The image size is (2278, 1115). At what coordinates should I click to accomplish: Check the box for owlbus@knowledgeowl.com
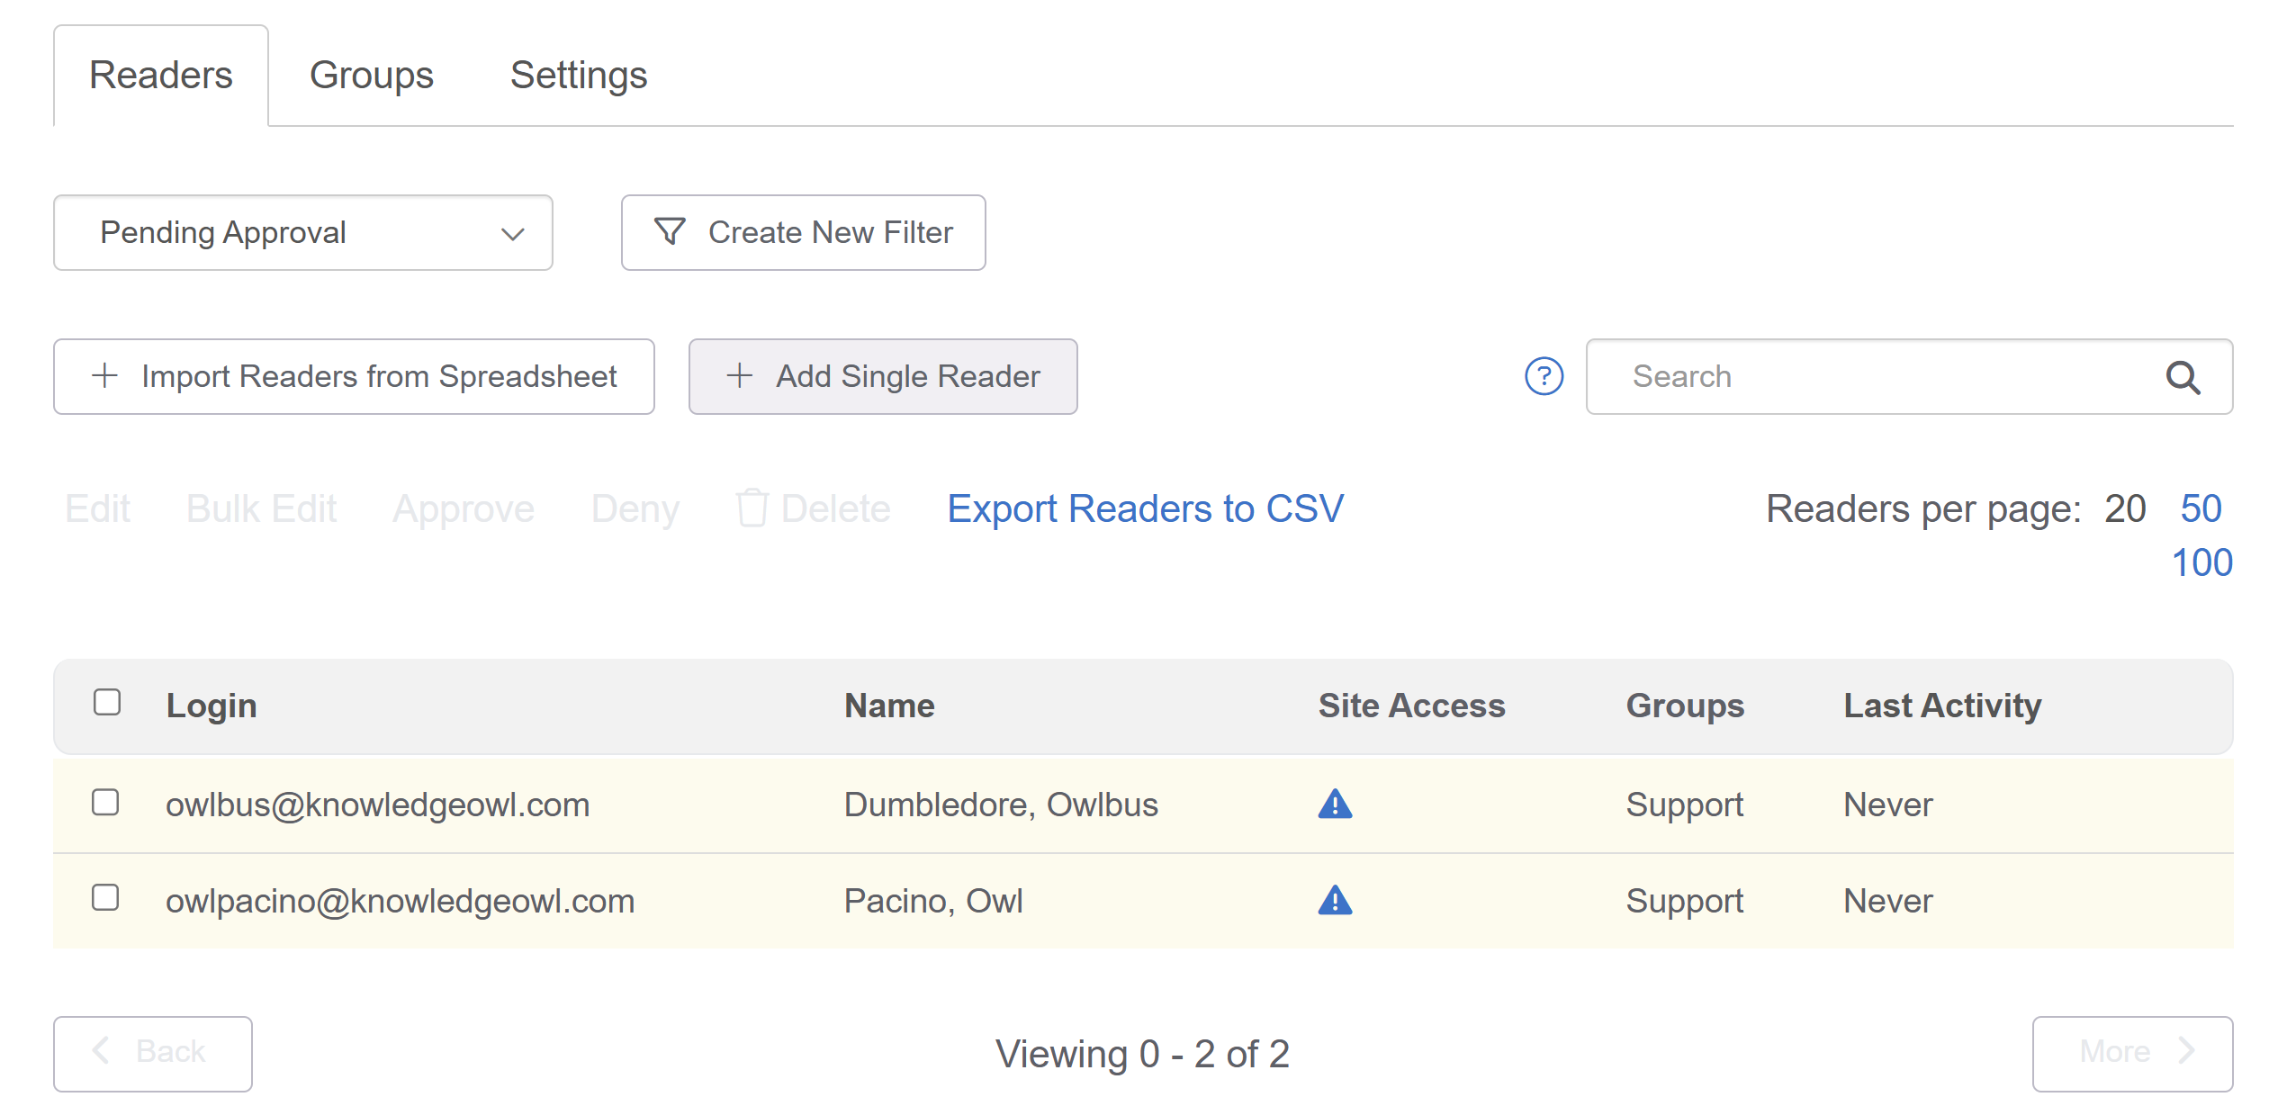[105, 802]
